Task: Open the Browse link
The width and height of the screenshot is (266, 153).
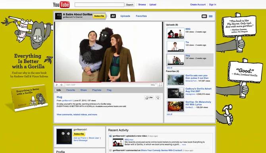Action: pyautogui.click(x=142, y=5)
